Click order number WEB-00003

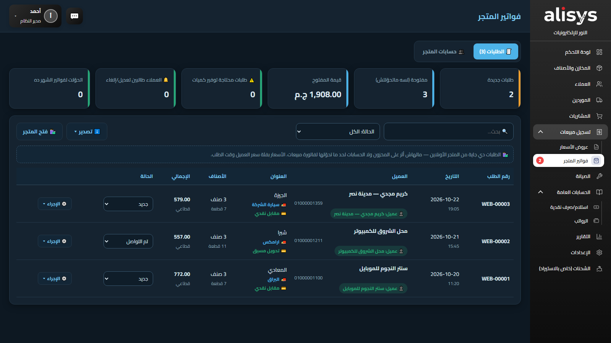point(496,204)
